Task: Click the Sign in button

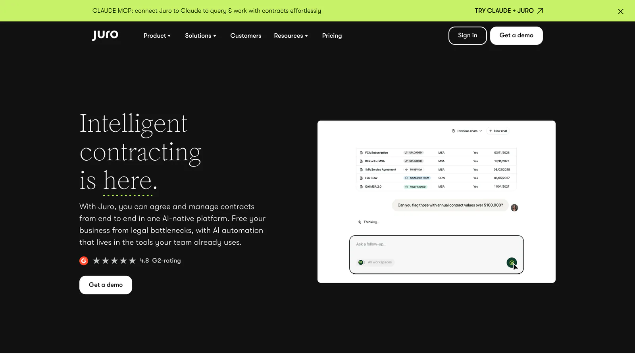Action: (468, 36)
